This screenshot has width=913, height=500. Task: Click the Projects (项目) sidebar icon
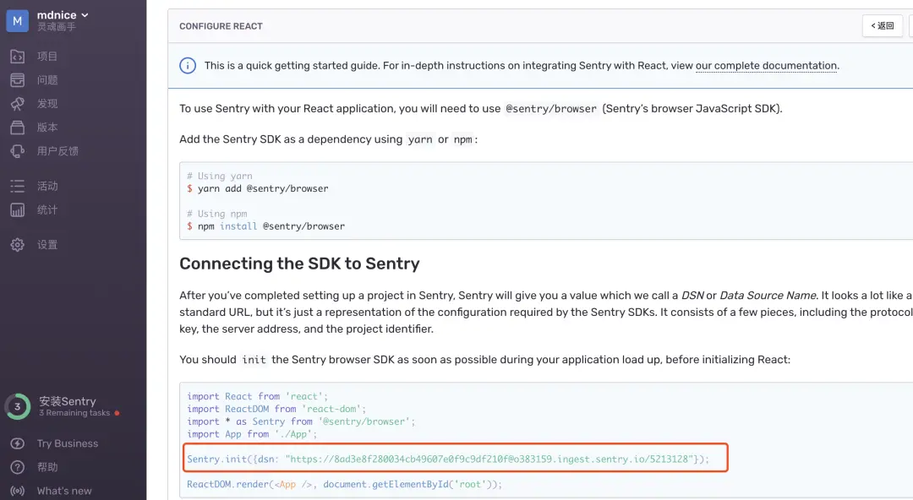pyautogui.click(x=17, y=57)
